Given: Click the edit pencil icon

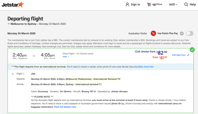Looking at the screenshot, I should (188, 55).
